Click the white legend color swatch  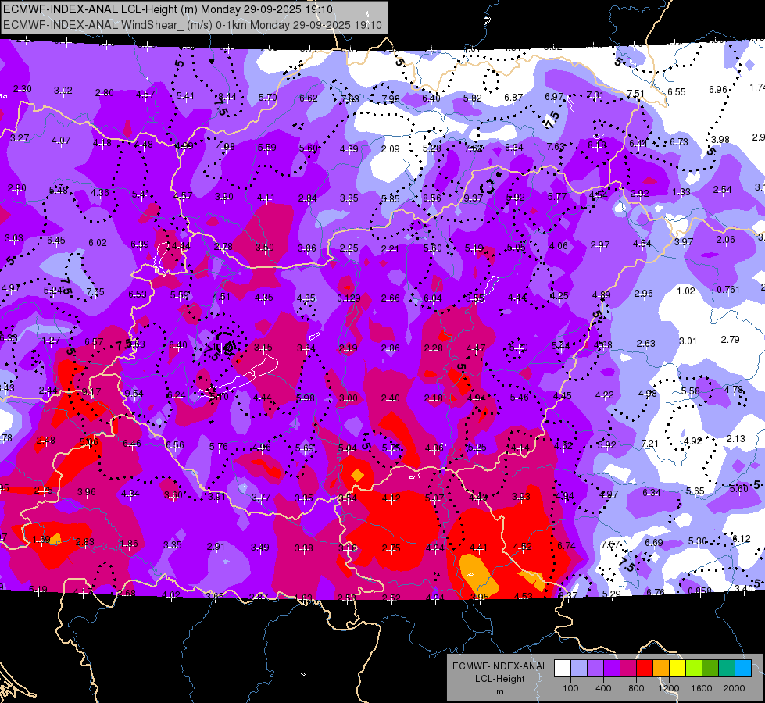pos(563,669)
